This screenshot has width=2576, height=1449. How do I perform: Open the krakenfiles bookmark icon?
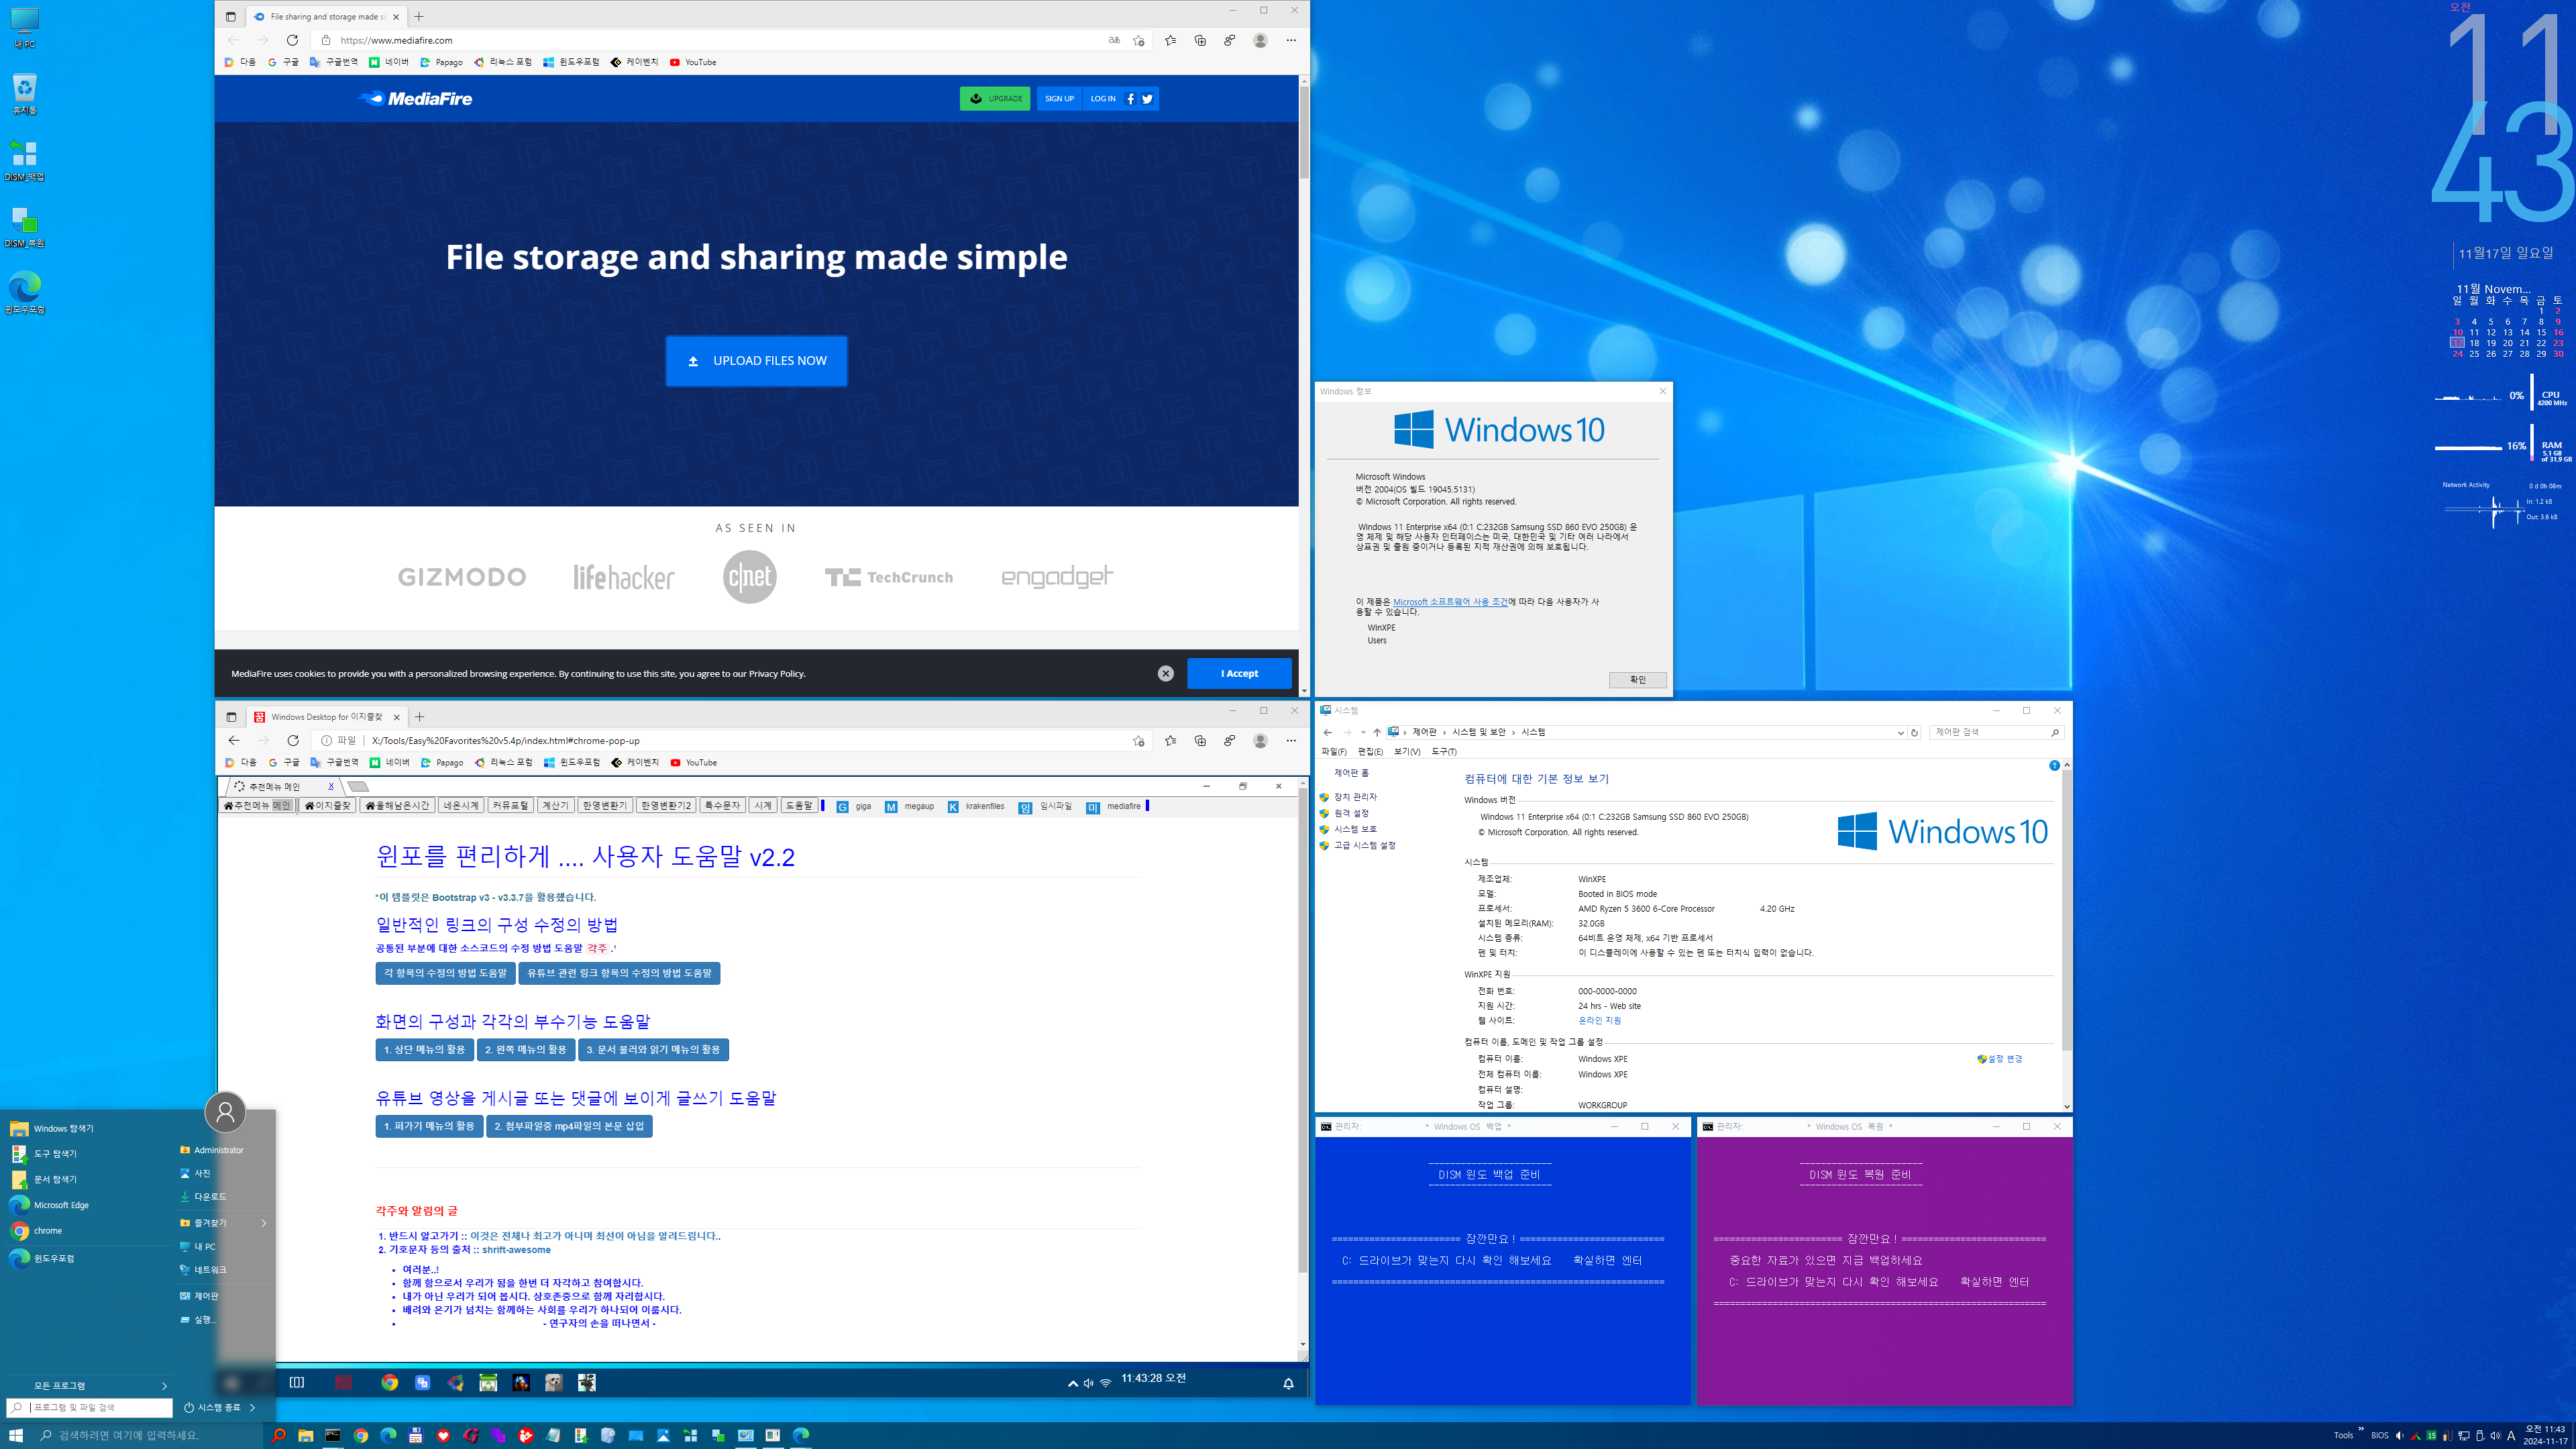click(x=953, y=807)
